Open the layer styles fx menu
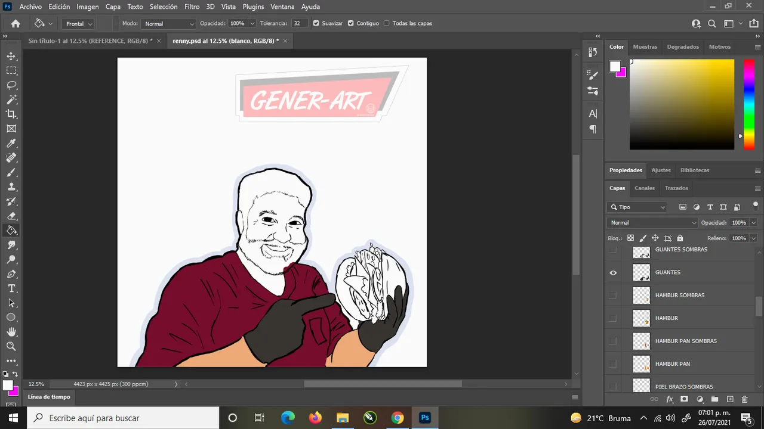Image resolution: width=764 pixels, height=429 pixels. pos(670,399)
